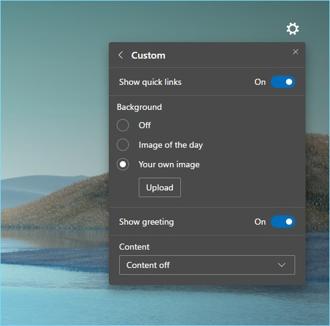Open page settings gear icon
The image size is (330, 326).
[293, 29]
